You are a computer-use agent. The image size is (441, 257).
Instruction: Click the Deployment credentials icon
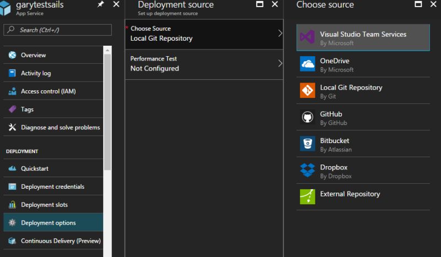tap(12, 187)
